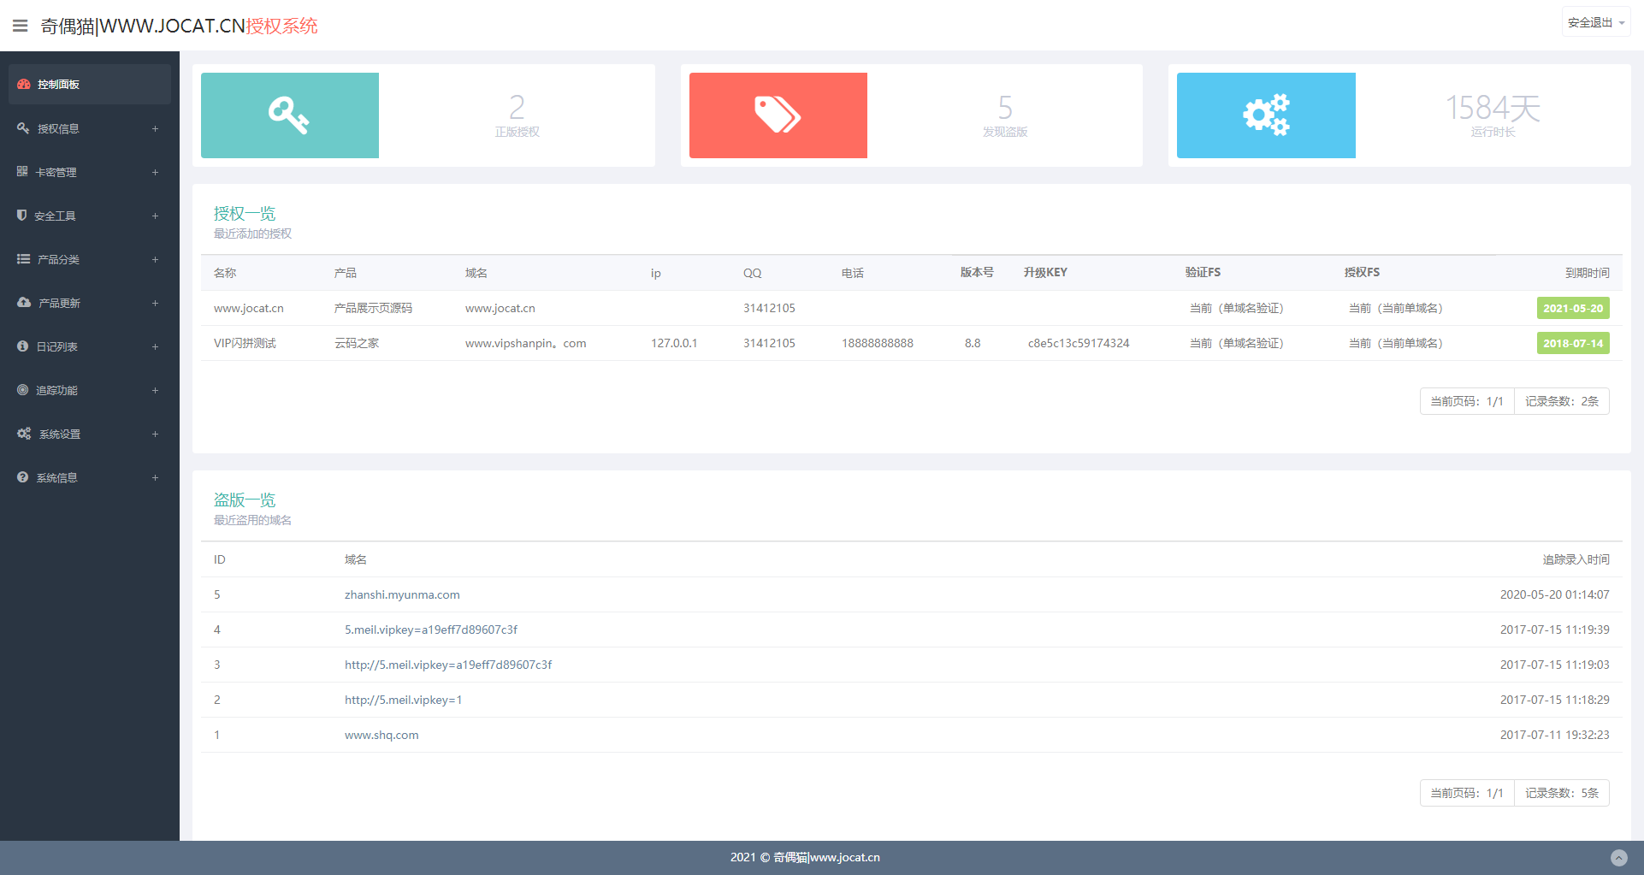Click the http://5.meil.vipkey=1 domain
Screen dimensions: 1644x875
[403, 700]
